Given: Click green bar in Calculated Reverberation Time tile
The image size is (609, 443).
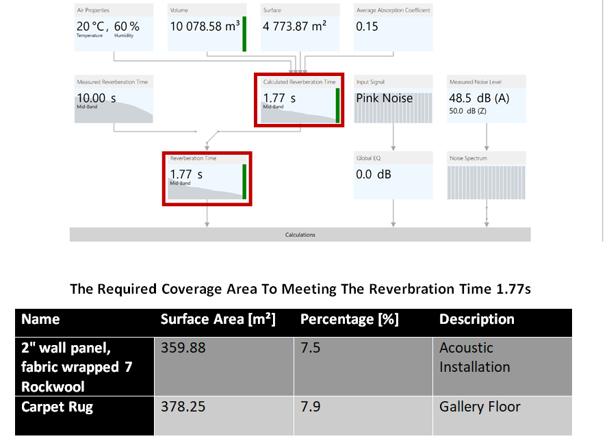Looking at the screenshot, I should (x=337, y=105).
